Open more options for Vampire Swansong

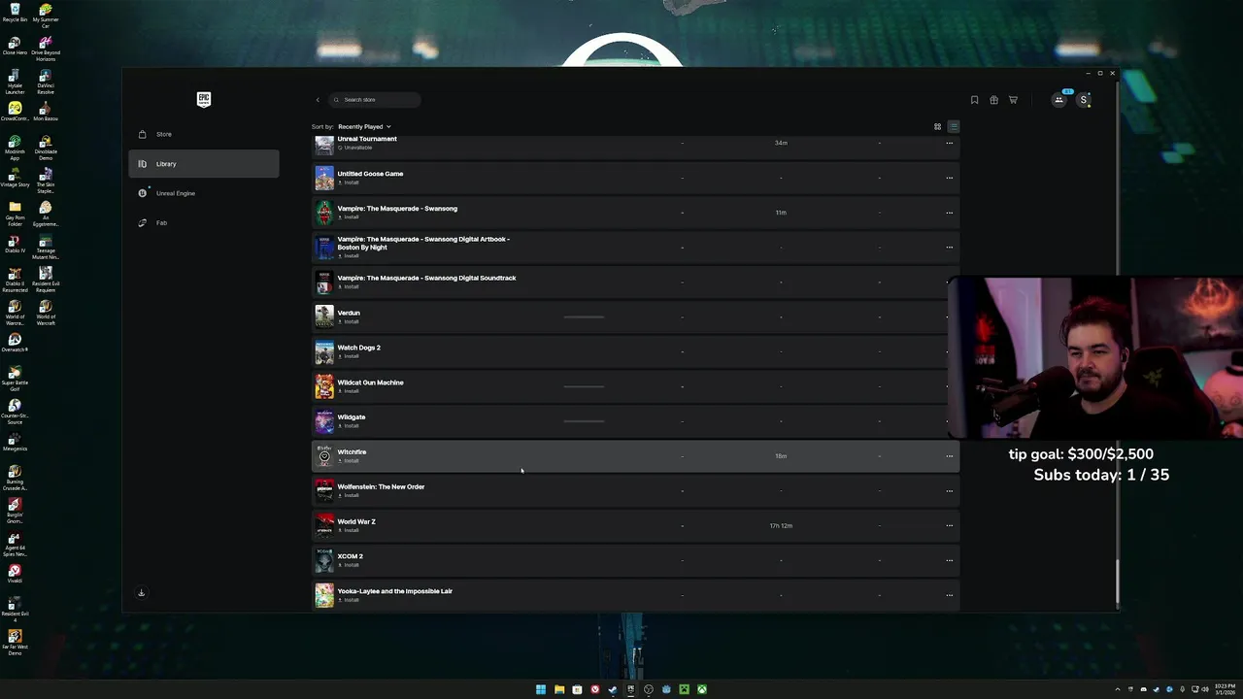pyautogui.click(x=950, y=213)
